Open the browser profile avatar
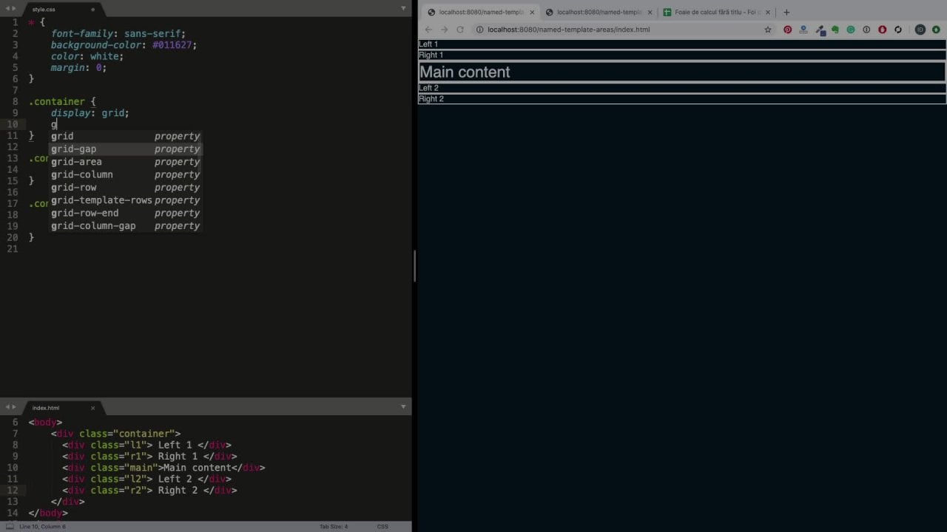The width and height of the screenshot is (947, 532). pos(920,30)
